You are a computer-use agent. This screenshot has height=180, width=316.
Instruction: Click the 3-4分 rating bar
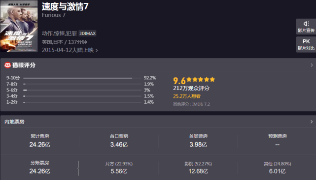(82, 96)
